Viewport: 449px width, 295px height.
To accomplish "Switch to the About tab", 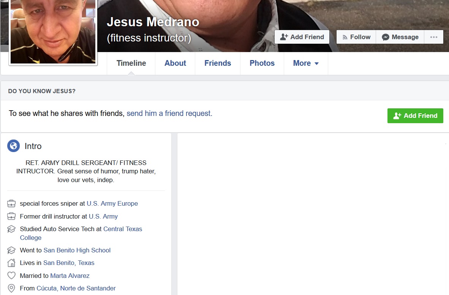I will [x=175, y=63].
